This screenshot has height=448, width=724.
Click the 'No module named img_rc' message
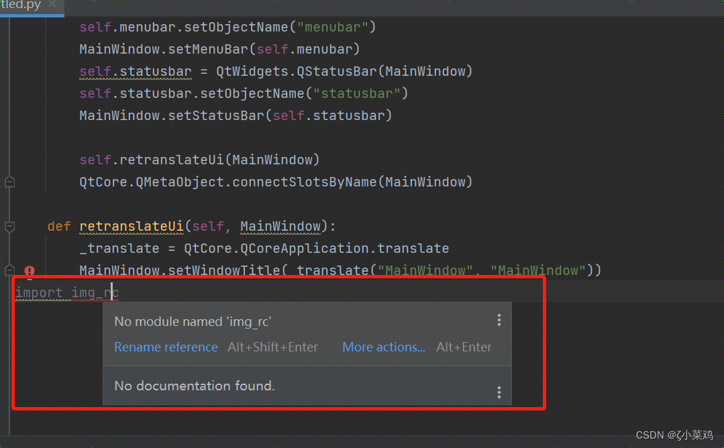193,321
